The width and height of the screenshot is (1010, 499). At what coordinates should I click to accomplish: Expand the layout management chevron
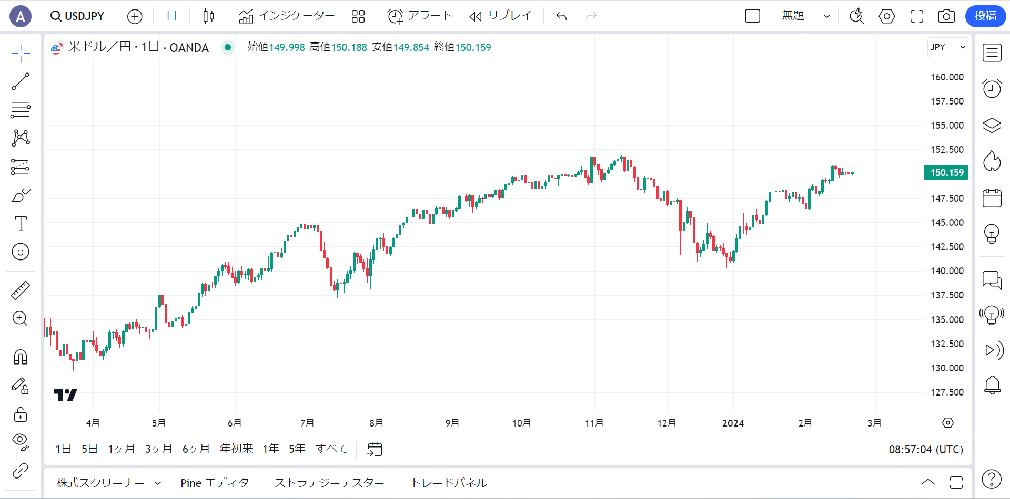(827, 16)
